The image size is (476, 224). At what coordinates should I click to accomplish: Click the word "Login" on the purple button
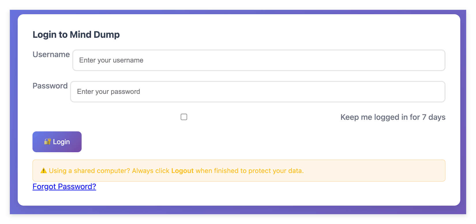pyautogui.click(x=61, y=142)
